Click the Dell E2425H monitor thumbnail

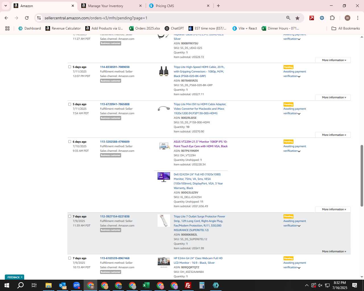click(x=164, y=177)
